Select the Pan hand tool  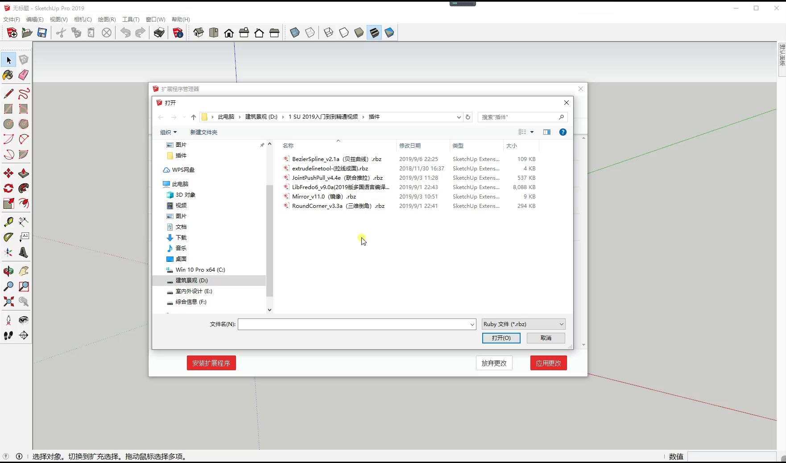click(24, 271)
